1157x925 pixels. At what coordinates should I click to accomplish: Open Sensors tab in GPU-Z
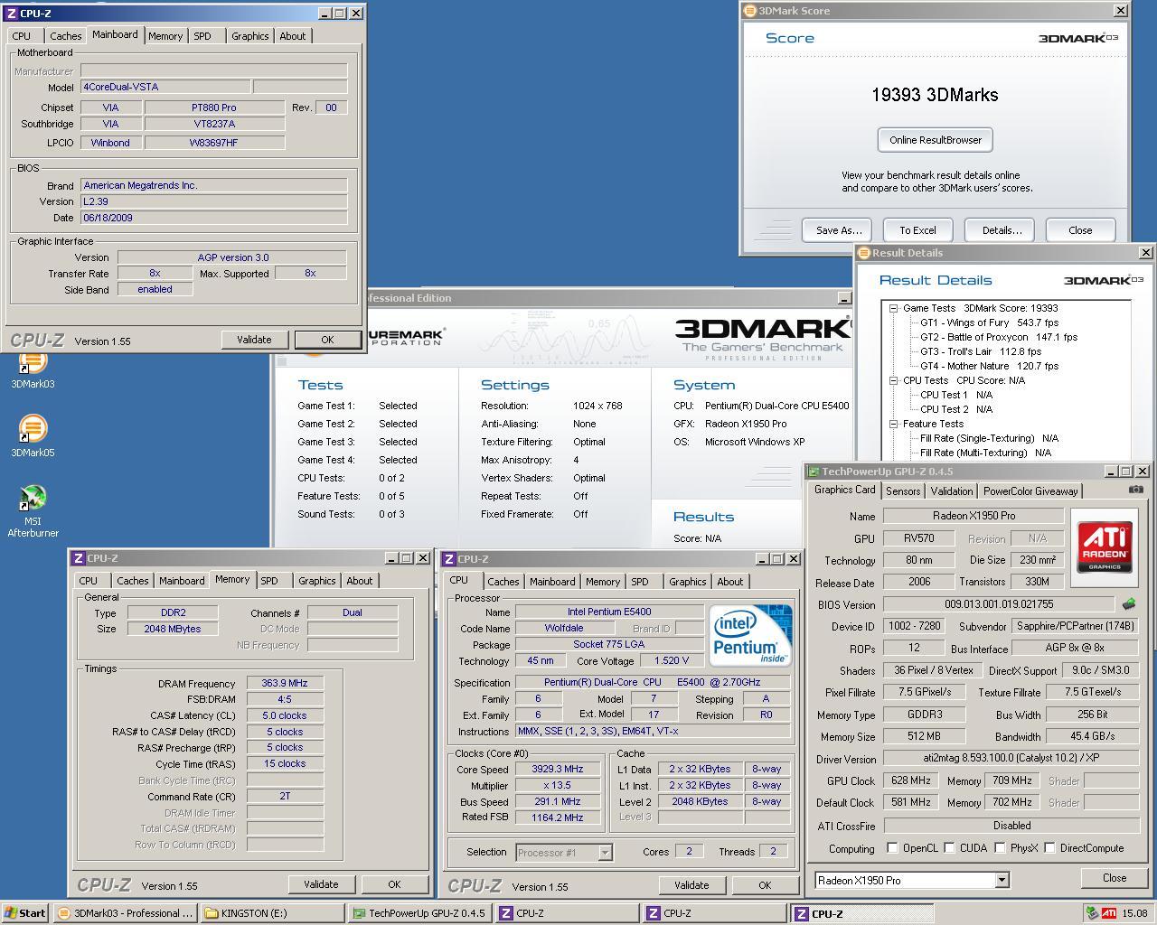click(x=903, y=491)
